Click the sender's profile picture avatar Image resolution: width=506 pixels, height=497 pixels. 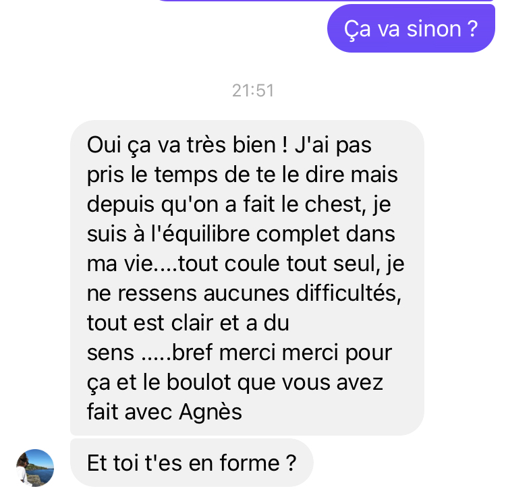(35, 468)
